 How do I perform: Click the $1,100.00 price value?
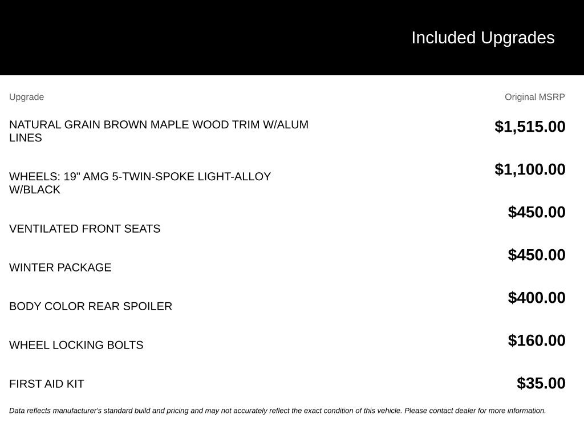(x=530, y=169)
